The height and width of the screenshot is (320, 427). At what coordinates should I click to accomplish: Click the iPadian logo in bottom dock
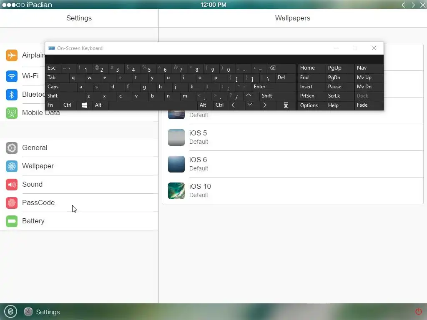[x=10, y=311]
